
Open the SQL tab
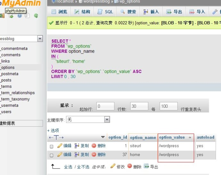(x=105, y=12)
